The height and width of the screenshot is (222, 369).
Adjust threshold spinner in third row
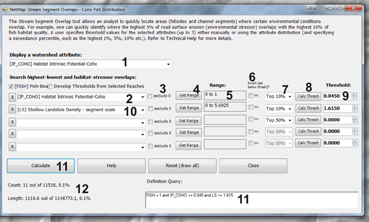click(x=354, y=120)
